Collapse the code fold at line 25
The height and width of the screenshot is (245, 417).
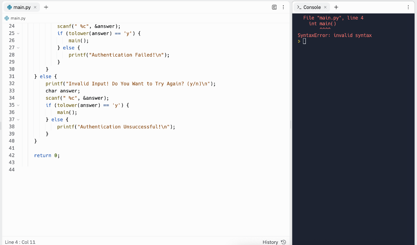[18, 33]
